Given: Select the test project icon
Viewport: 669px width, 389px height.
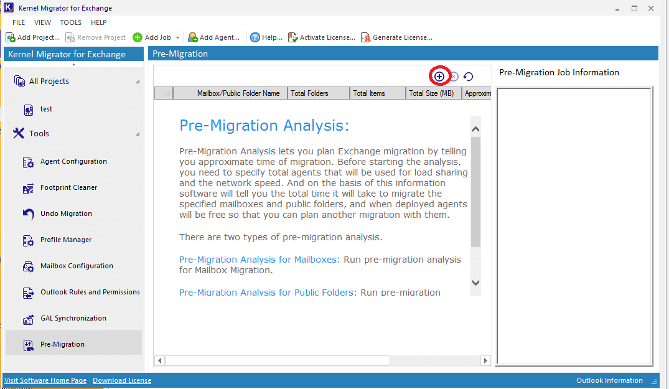Looking at the screenshot, I should coord(29,110).
